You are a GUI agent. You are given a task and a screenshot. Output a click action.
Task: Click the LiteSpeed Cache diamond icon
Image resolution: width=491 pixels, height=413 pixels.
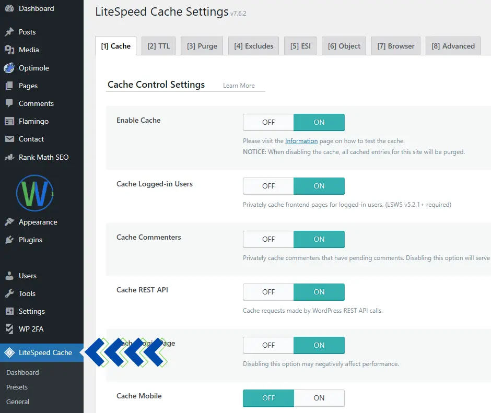[9, 352]
